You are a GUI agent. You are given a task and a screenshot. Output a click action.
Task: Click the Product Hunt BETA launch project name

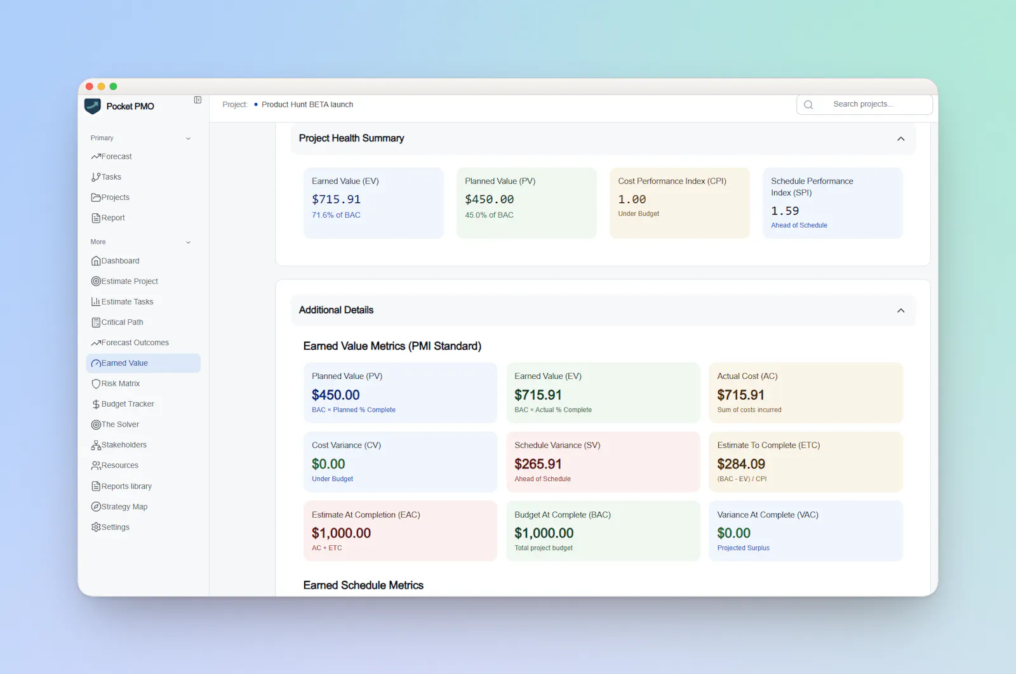(307, 105)
